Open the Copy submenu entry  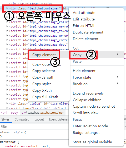pos(96,54)
